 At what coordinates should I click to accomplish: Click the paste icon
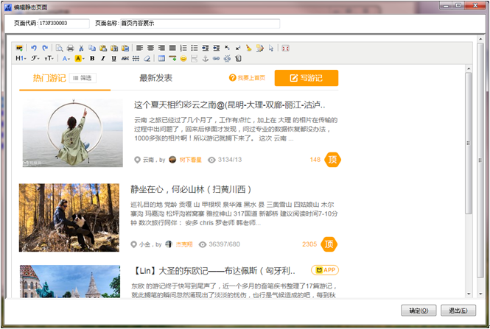pos(103,48)
